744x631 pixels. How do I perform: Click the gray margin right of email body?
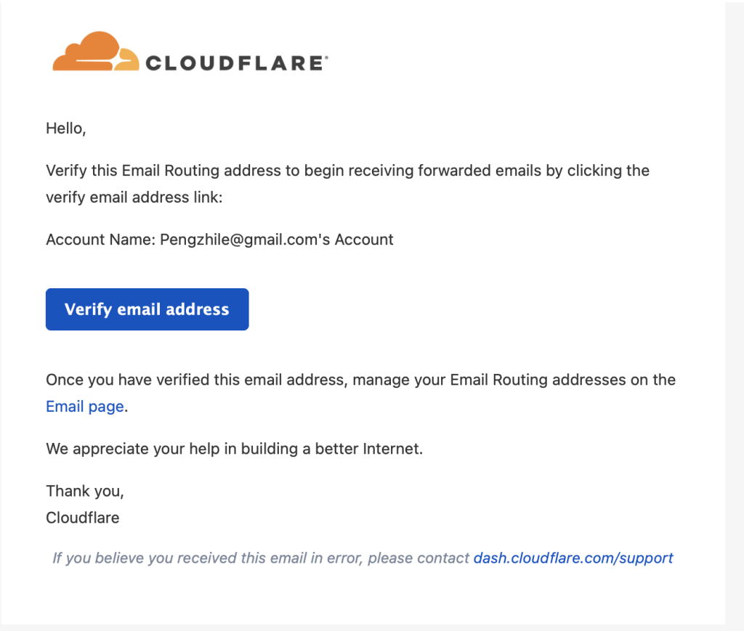[x=734, y=313]
